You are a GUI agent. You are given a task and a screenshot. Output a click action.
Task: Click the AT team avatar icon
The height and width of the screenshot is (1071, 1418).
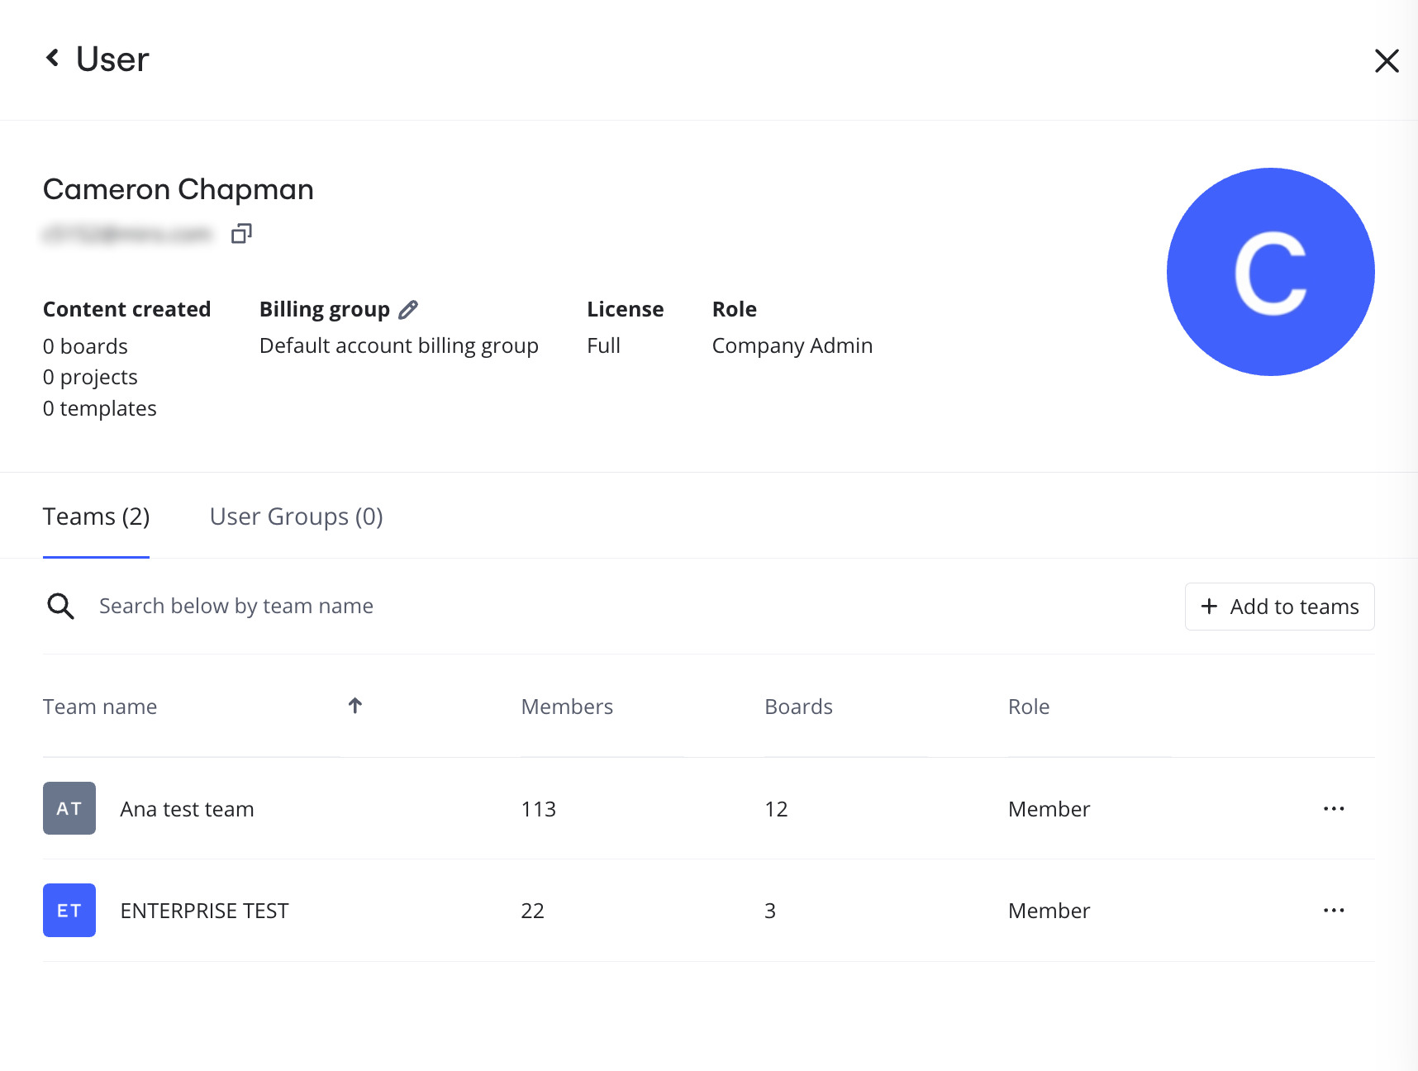click(x=69, y=808)
